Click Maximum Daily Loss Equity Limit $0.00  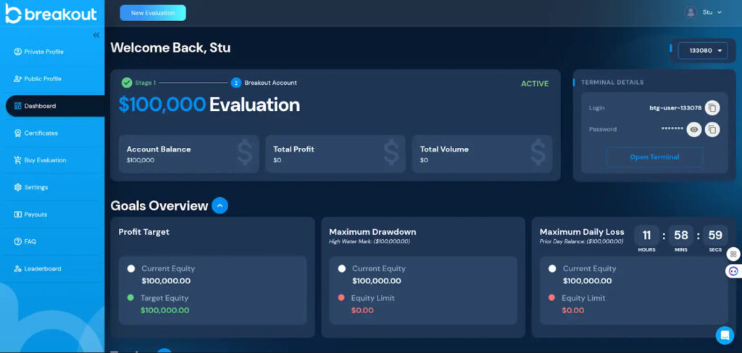point(573,310)
